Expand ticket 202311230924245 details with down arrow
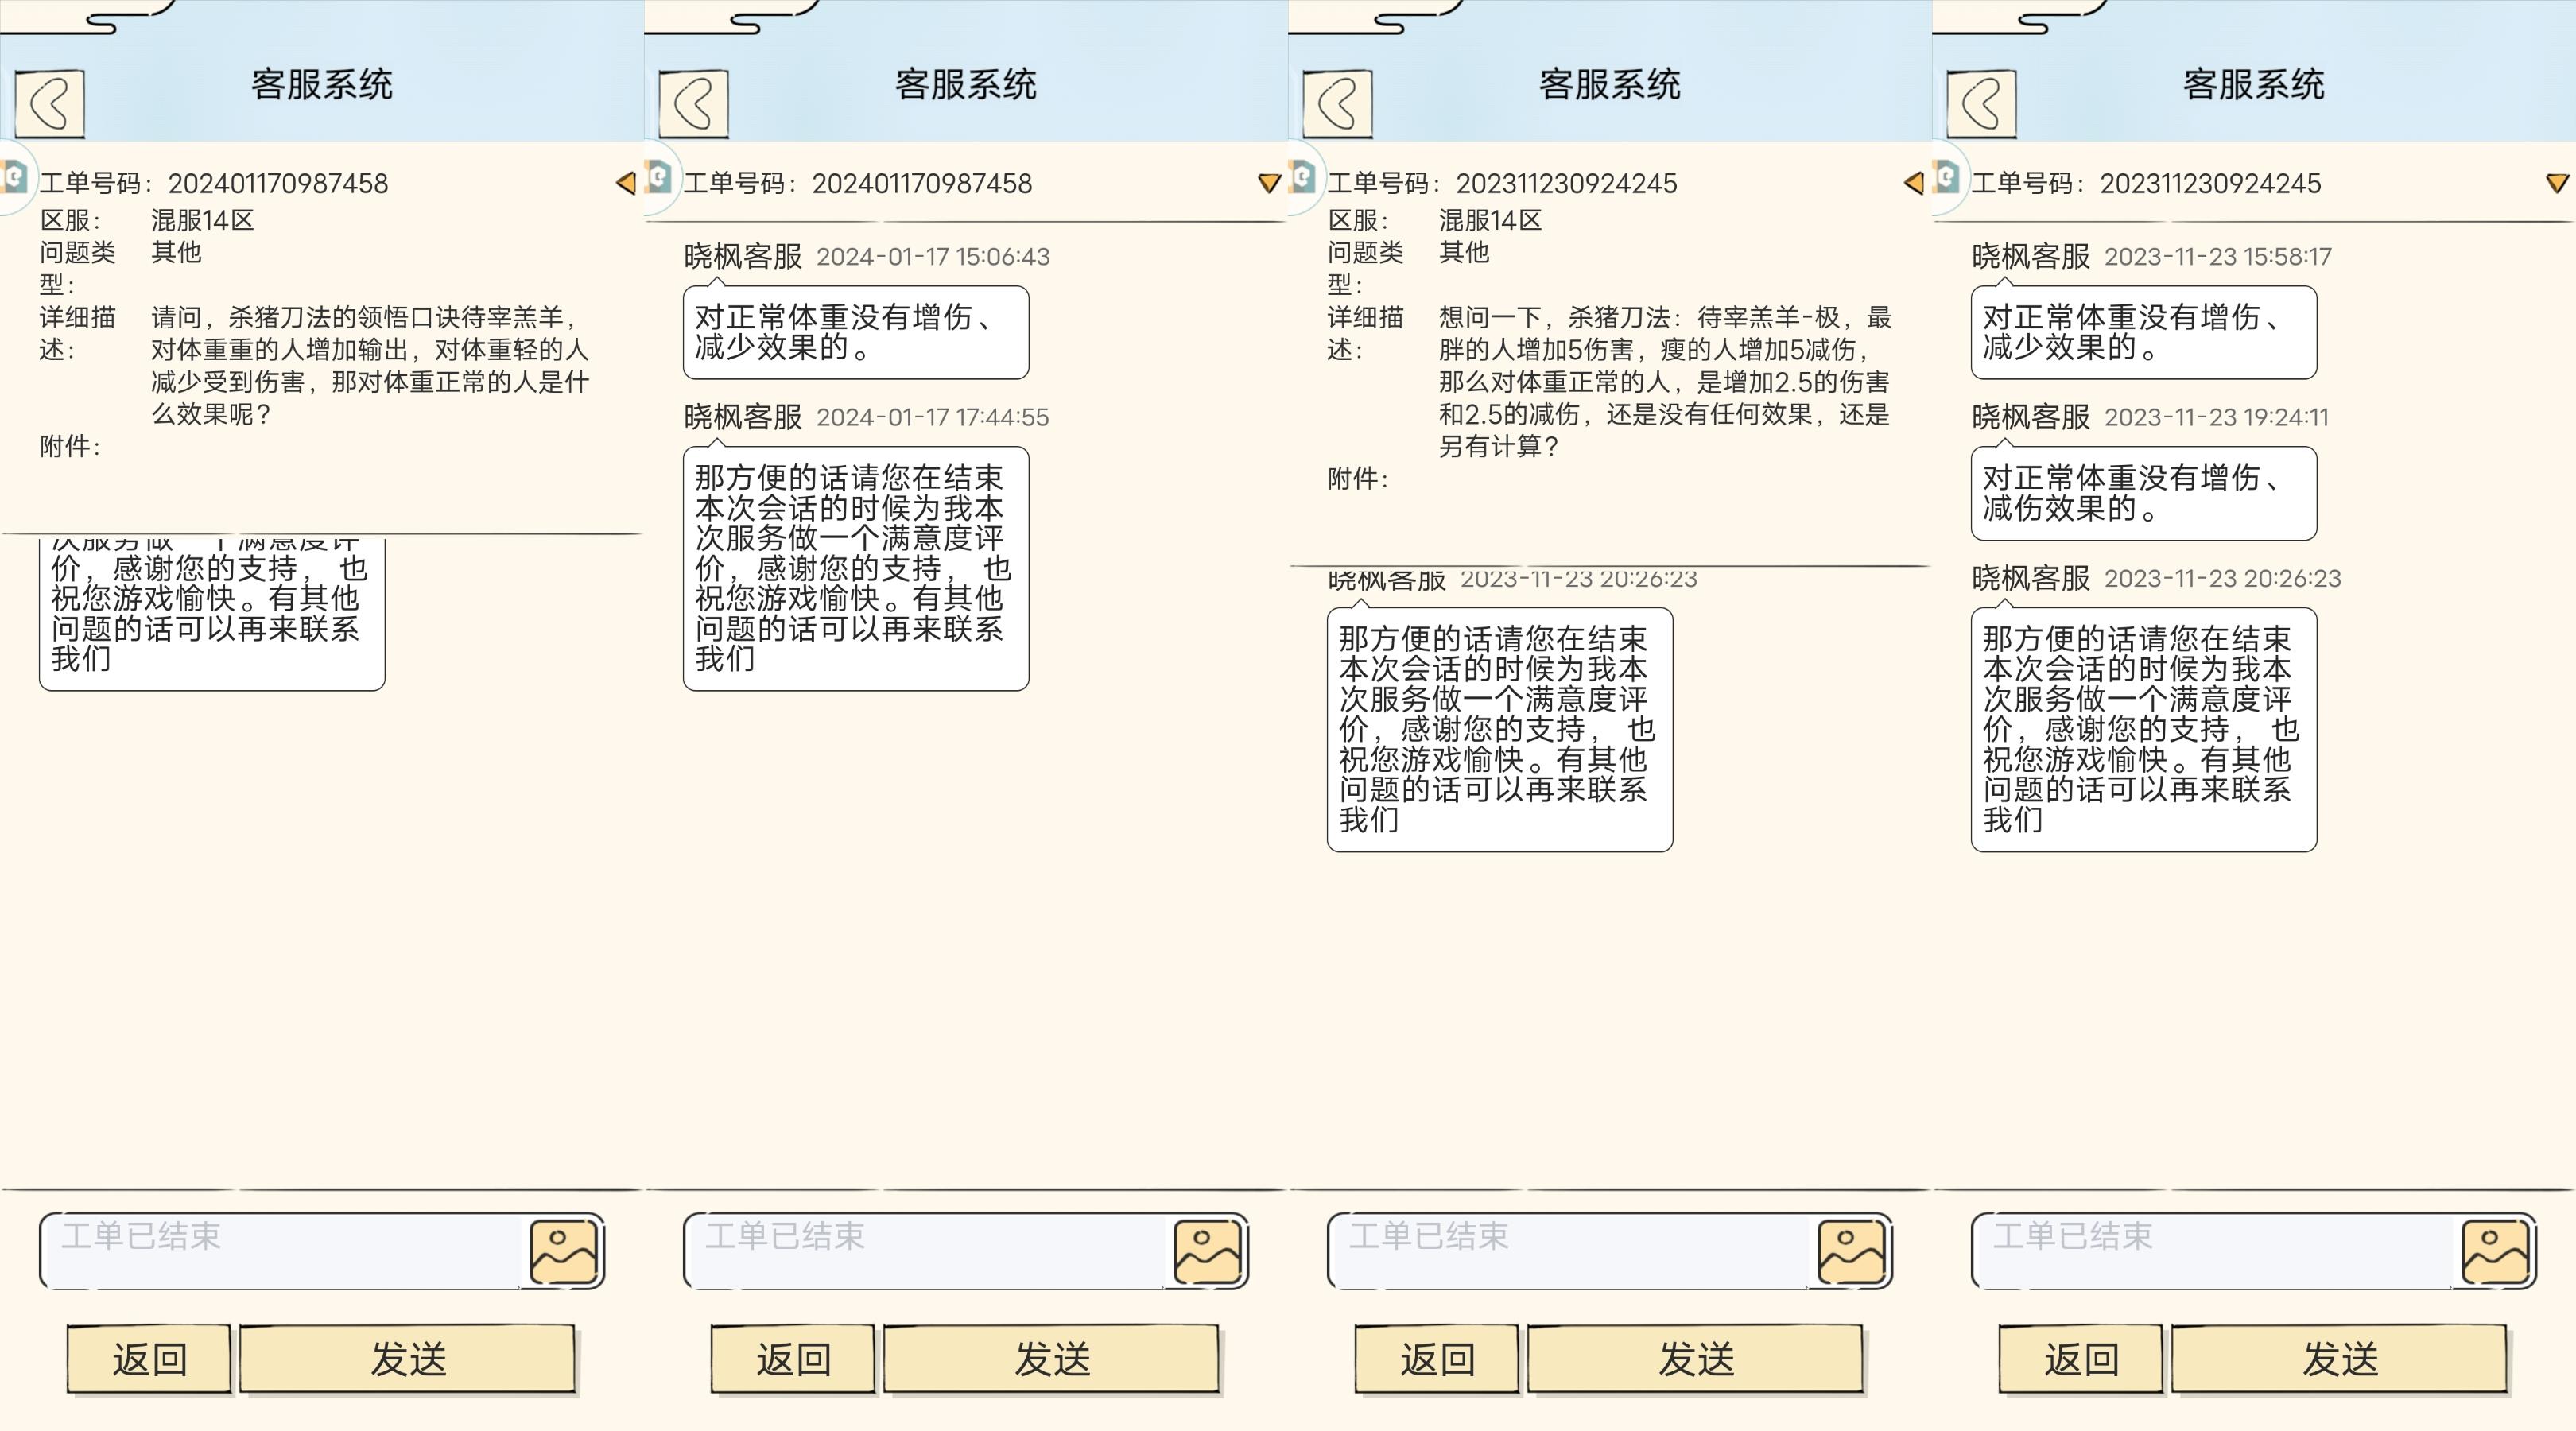Viewport: 2576px width, 1431px height. 2557,183
